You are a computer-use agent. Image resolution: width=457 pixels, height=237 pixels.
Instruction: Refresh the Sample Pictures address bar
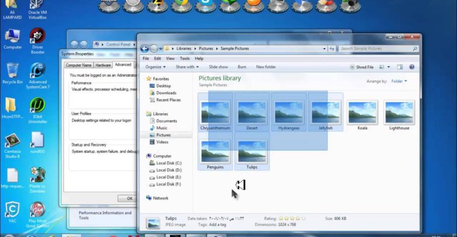[332, 49]
